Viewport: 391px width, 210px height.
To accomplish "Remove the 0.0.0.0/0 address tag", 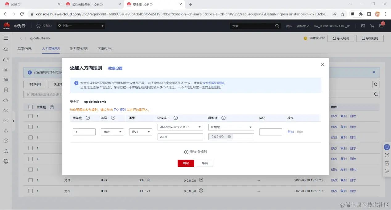I will tap(229, 137).
